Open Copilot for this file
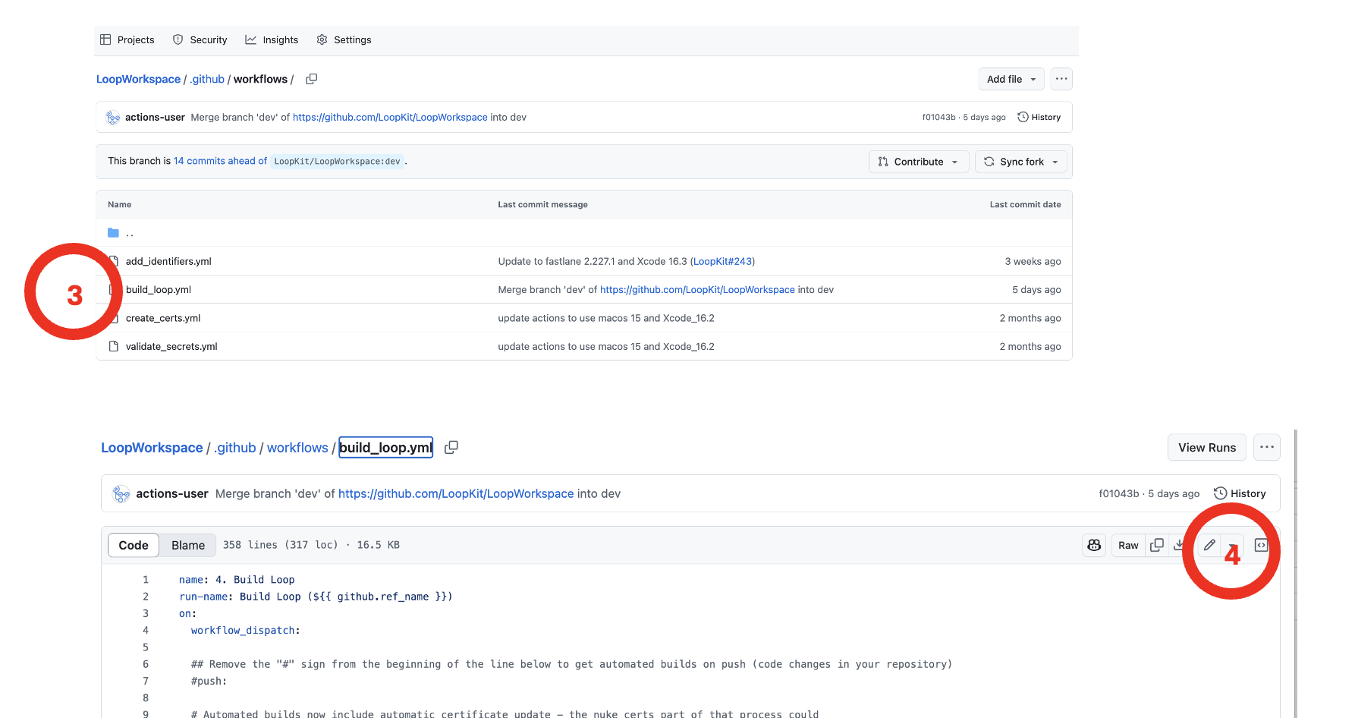1355x718 pixels. coord(1093,545)
